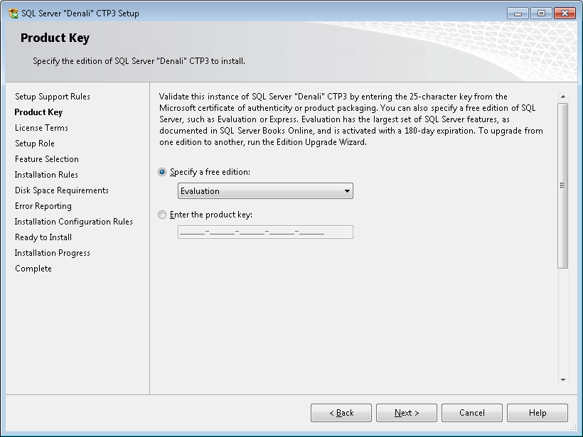Screen dimensions: 583x437
Task: Go to the Next setup step
Action: pos(407,413)
